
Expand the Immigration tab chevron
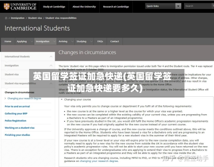pos(54,41)
